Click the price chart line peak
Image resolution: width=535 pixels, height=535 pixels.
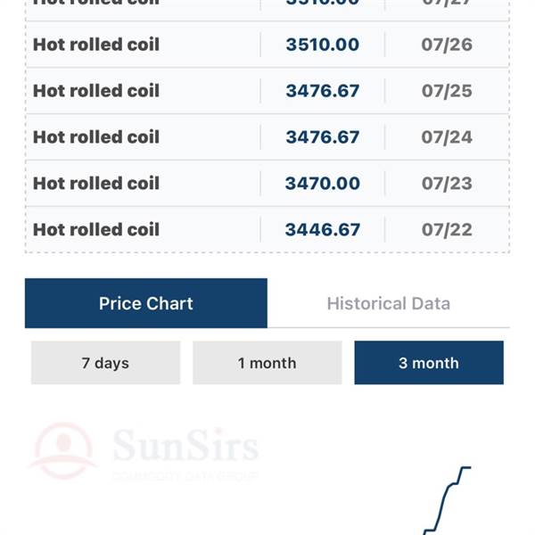[x=466, y=467]
